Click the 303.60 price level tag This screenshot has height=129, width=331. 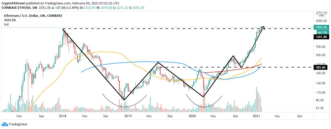click(321, 67)
